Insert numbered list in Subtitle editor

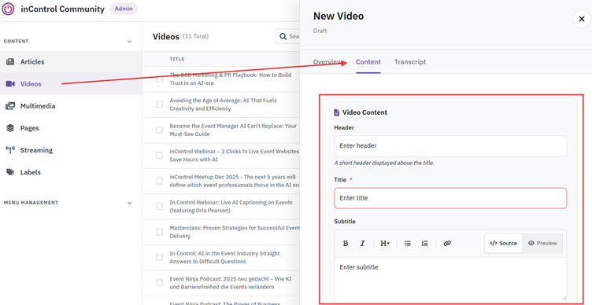click(x=424, y=244)
